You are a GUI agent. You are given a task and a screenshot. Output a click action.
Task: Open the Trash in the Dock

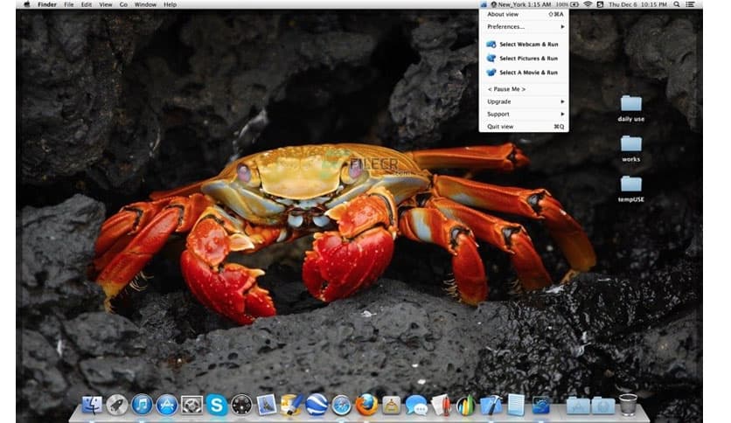pyautogui.click(x=628, y=405)
